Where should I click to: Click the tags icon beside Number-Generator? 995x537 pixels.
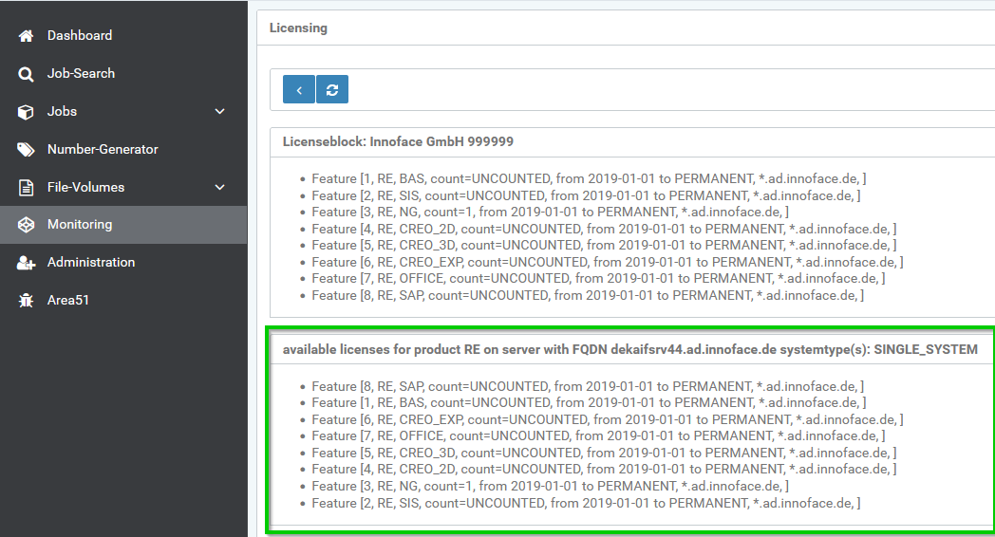26,150
